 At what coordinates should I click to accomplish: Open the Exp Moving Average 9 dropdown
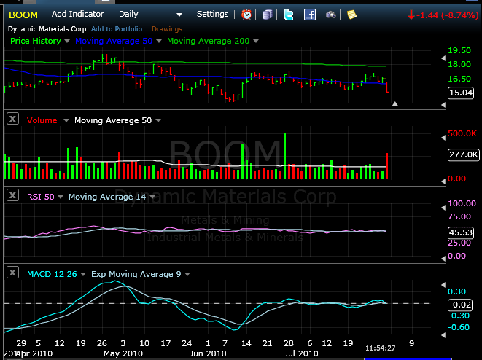click(x=189, y=274)
